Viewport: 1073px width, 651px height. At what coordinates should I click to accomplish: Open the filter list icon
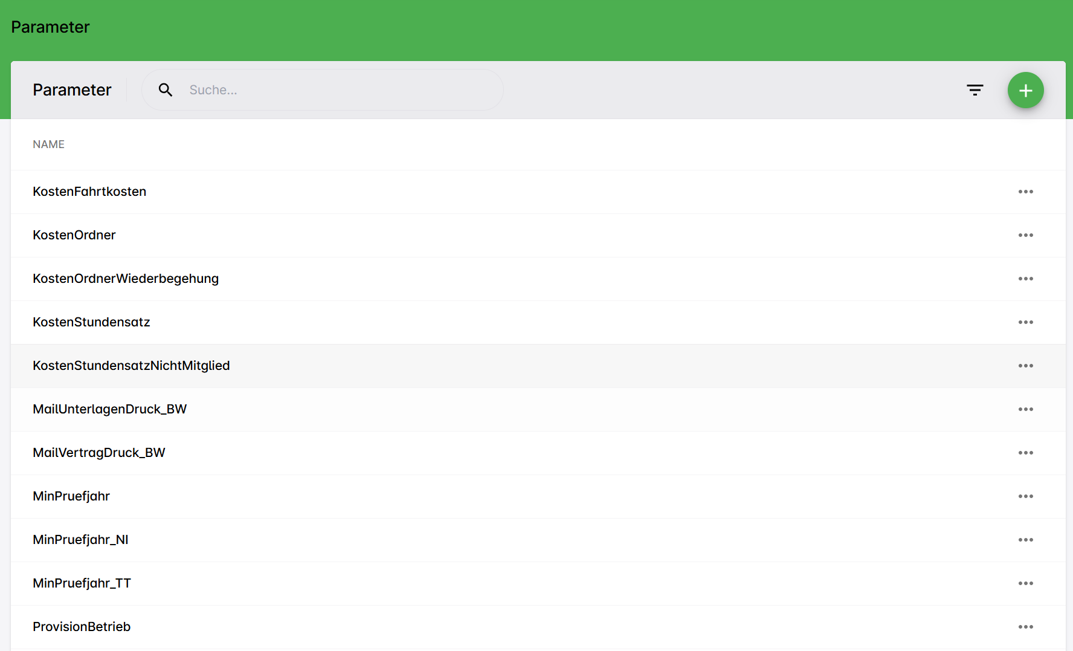pos(975,90)
